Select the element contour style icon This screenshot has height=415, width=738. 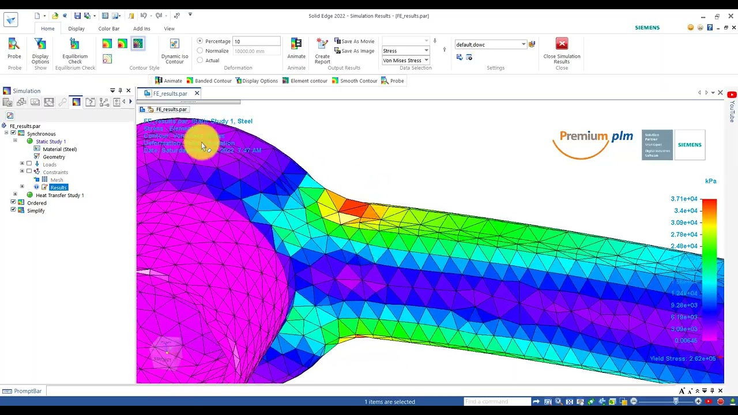coord(138,44)
